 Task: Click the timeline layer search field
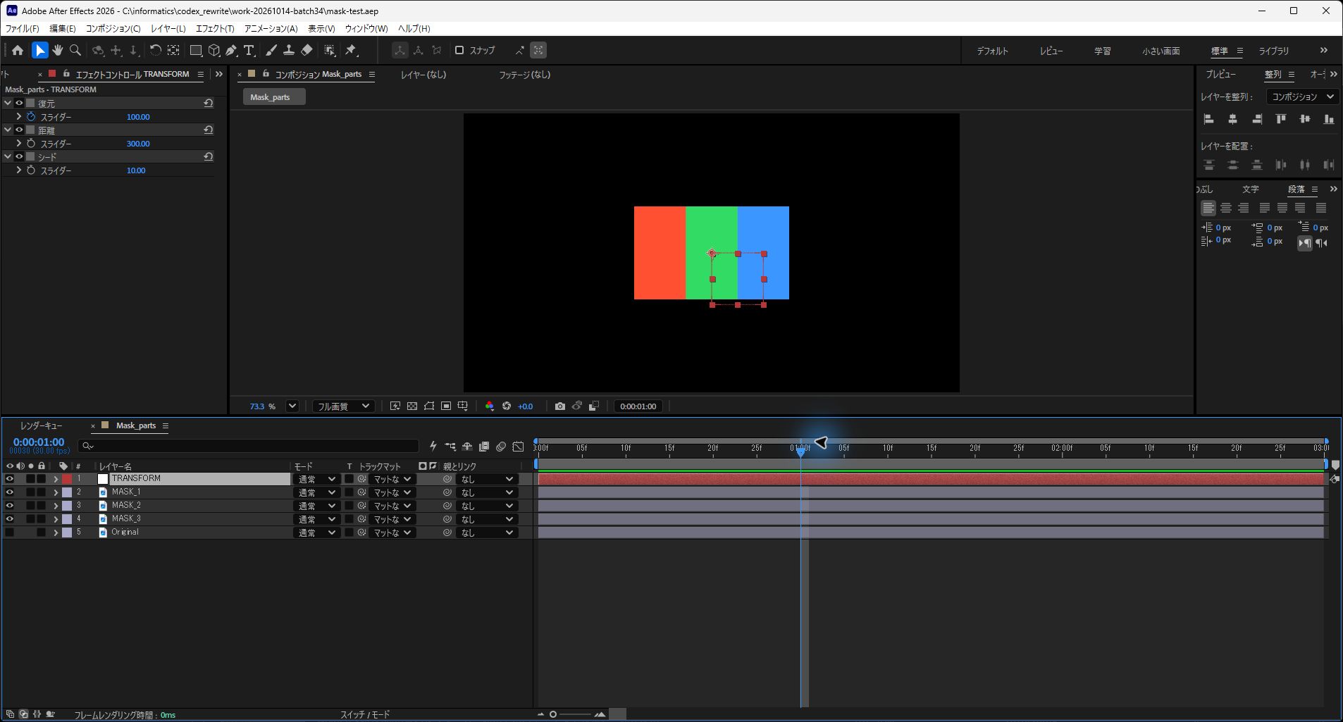click(248, 446)
